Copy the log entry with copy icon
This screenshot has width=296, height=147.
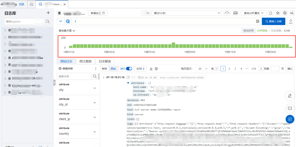(128, 77)
